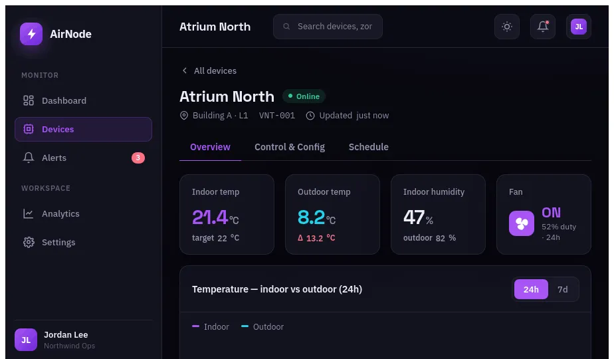Click the Indoor temp card
This screenshot has width=614, height=359.
(227, 214)
